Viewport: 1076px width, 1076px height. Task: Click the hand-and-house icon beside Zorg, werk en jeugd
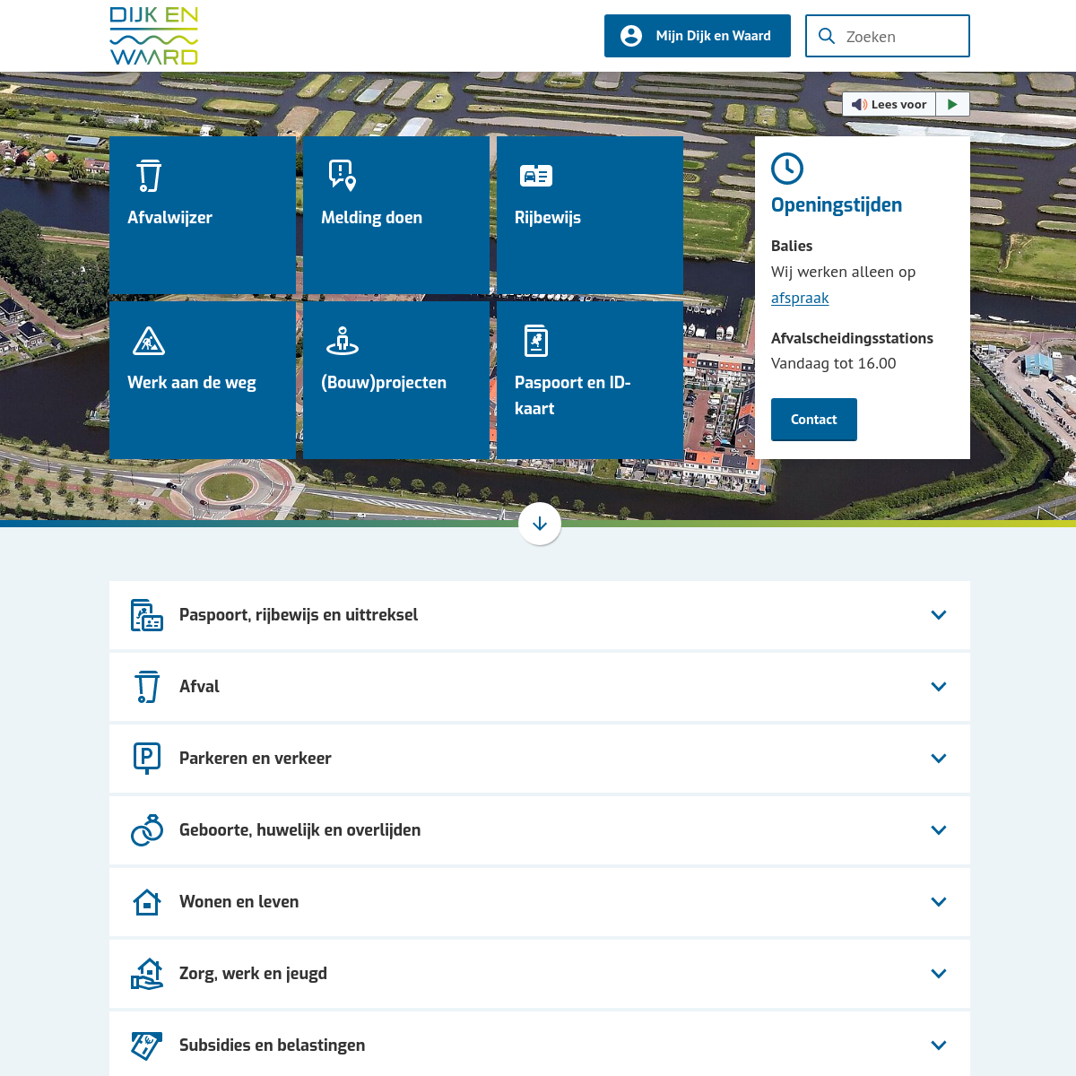[147, 974]
